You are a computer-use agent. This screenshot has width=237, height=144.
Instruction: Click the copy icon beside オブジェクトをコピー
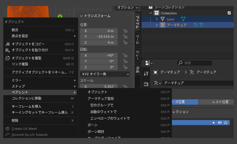click(7, 44)
